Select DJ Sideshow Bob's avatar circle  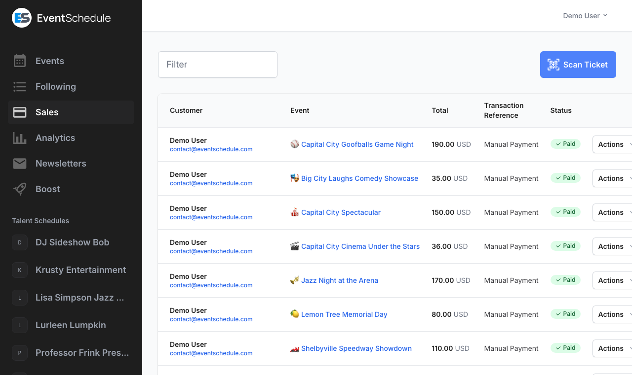pyautogui.click(x=19, y=242)
